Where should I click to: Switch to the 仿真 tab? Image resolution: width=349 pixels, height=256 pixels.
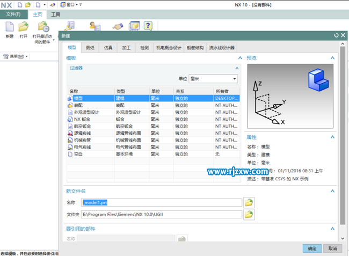click(108, 48)
